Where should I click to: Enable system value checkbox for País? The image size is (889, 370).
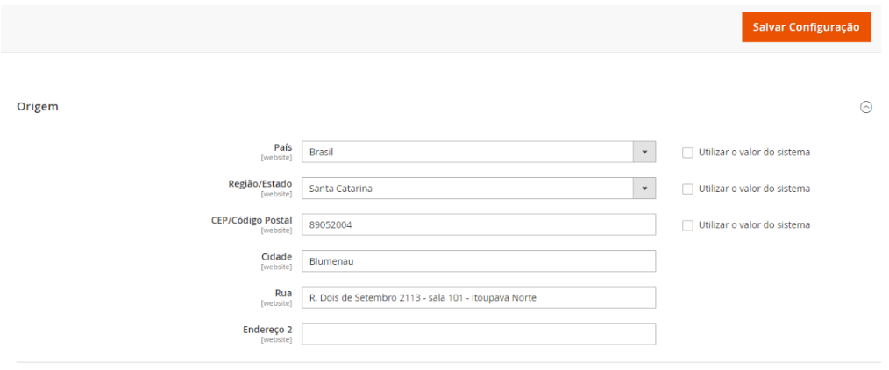pyautogui.click(x=687, y=153)
